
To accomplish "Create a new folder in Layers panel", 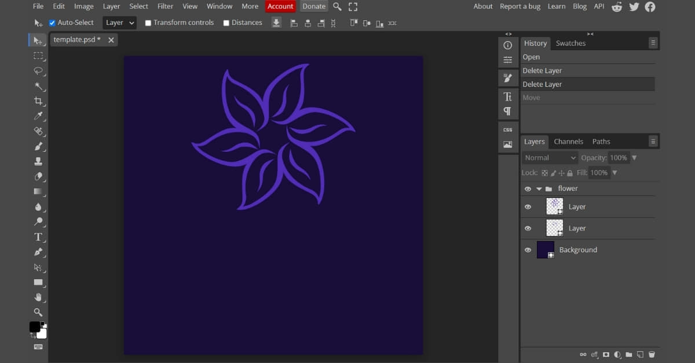I will pyautogui.click(x=629, y=354).
